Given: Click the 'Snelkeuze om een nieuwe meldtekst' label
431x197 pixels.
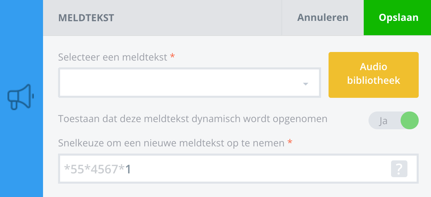Looking at the screenshot, I should (x=171, y=143).
